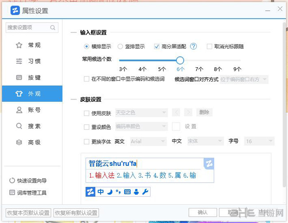The height and width of the screenshot is (223, 288).
Task: Click the 恢复本页默认设置 button
Action: (28, 213)
